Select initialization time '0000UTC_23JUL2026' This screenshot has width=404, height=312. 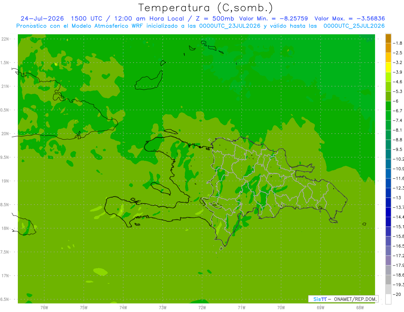click(230, 26)
